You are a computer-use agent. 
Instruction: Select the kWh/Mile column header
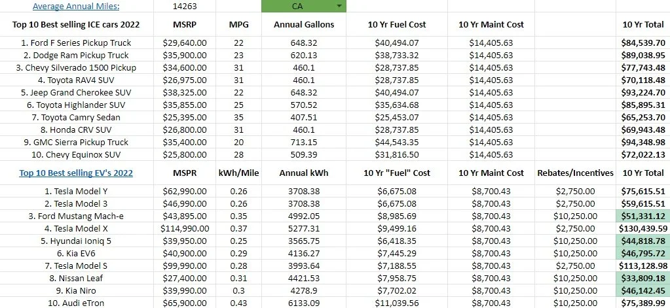(238, 173)
